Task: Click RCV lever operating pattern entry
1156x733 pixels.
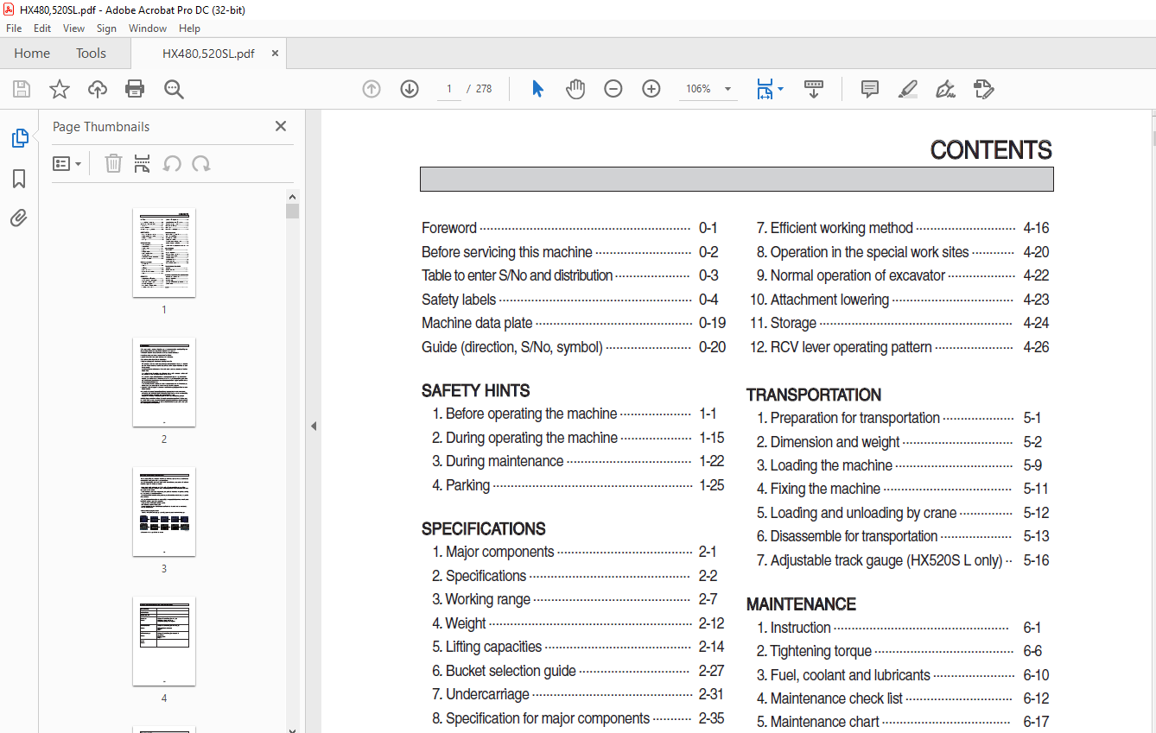Action: click(899, 347)
